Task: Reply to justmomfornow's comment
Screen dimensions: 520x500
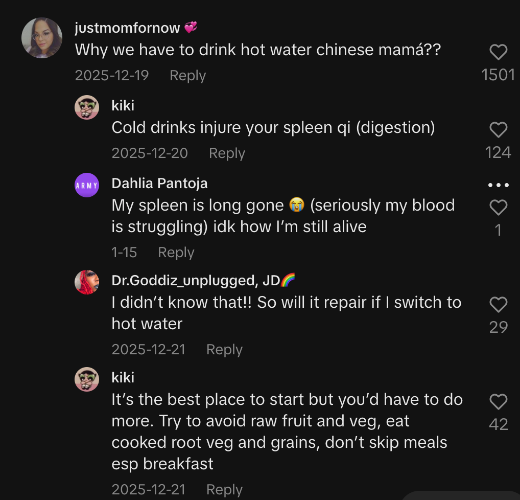Action: pyautogui.click(x=187, y=76)
